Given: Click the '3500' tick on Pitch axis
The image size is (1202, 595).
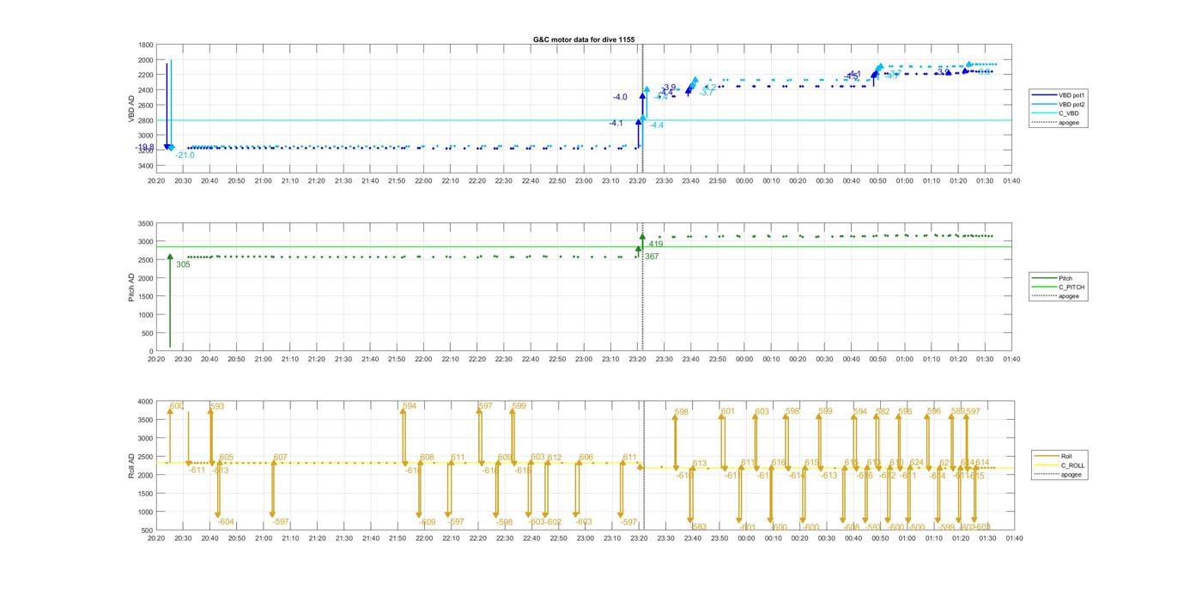Looking at the screenshot, I should 146,223.
